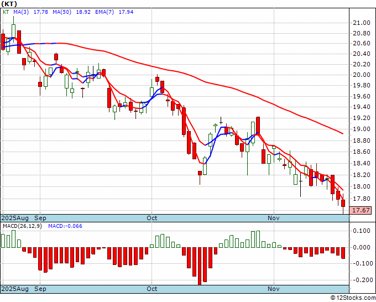
Task: Click the deepest red MACD bar in October
Action: [x=200, y=266]
